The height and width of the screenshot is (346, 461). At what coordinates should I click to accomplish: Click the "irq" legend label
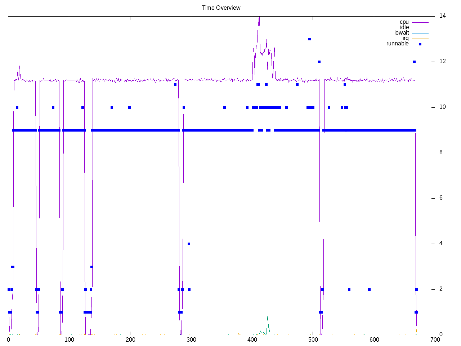click(406, 38)
